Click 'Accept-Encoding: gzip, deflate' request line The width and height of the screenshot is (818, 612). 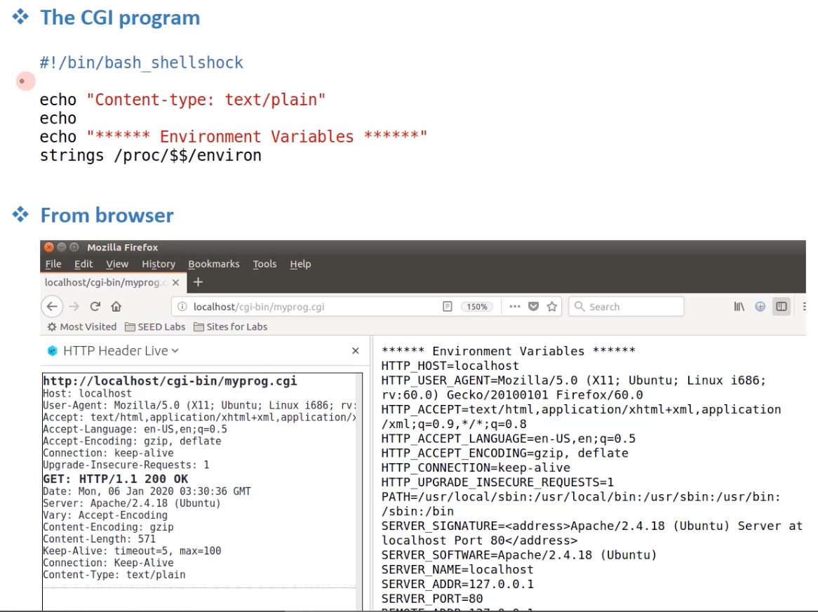click(x=132, y=441)
